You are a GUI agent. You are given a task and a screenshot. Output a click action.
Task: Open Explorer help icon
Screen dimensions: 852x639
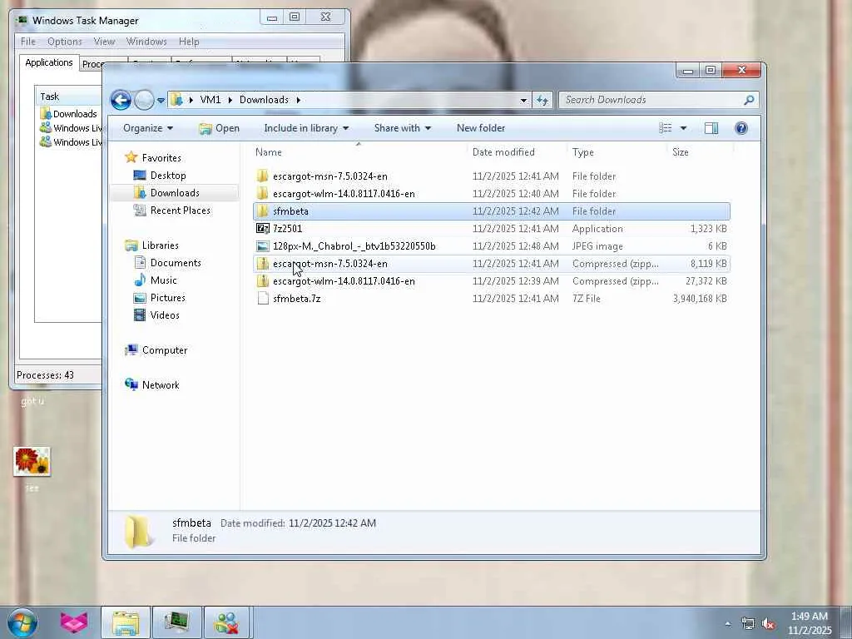tap(741, 128)
